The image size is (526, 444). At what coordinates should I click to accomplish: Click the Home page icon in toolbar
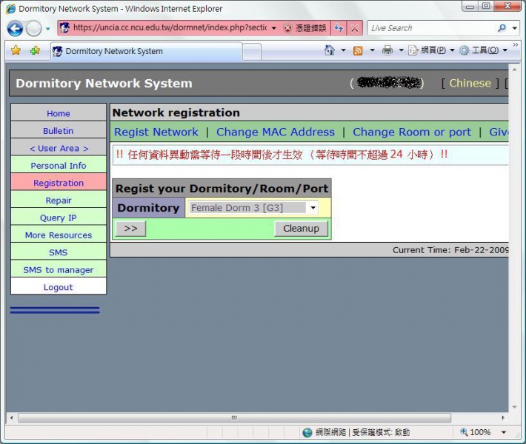[330, 50]
